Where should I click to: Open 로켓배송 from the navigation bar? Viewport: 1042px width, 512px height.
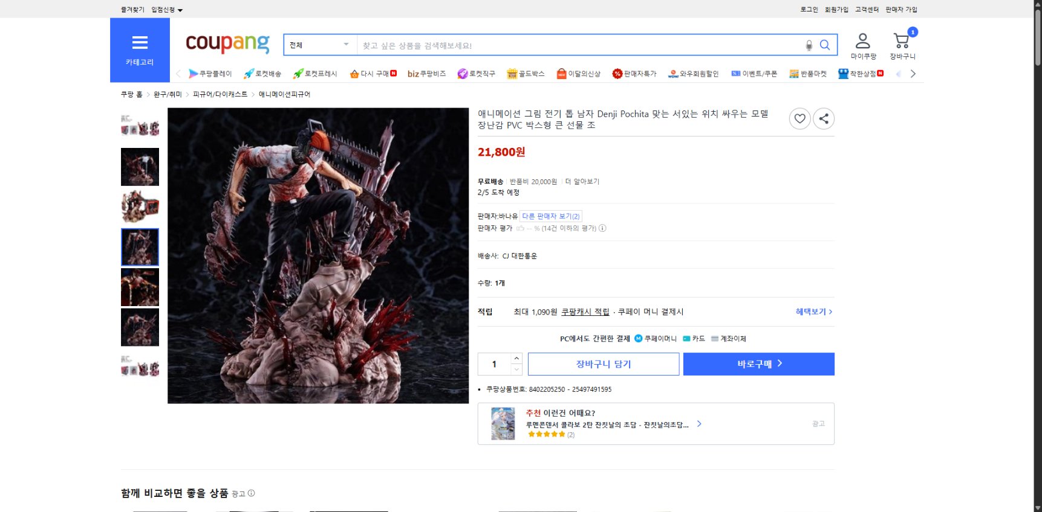point(262,74)
